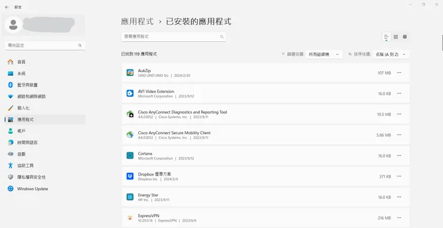Click the Energy Star app icon

130,197
